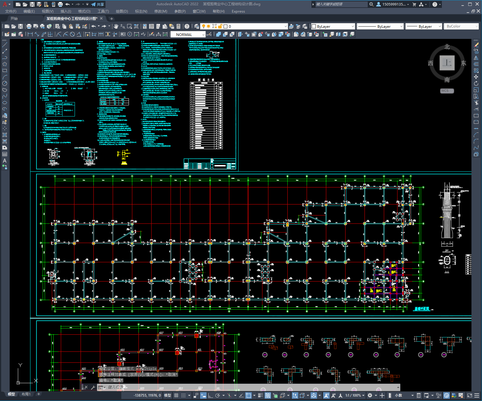The image size is (482, 401).
Task: Click the Diameter dimension tool icon
Action: point(72,35)
